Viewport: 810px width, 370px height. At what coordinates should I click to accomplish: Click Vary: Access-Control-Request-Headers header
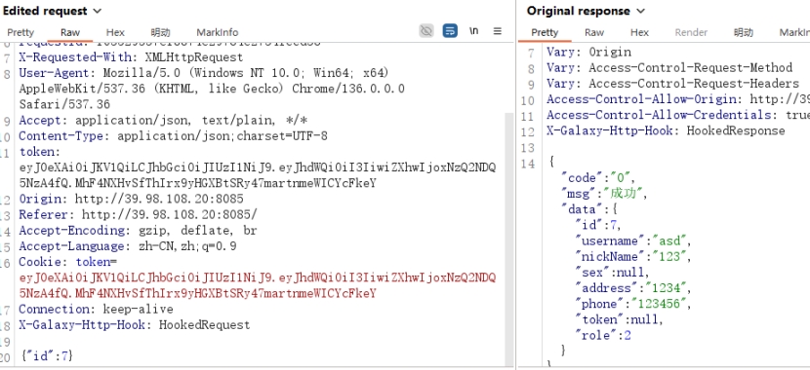coord(672,84)
